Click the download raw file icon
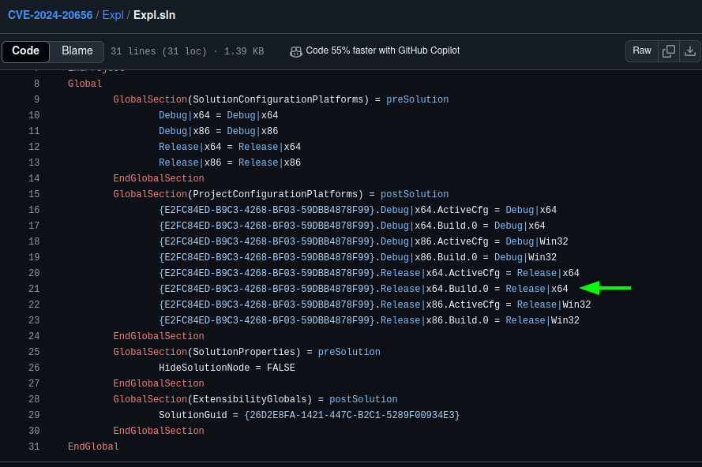 [690, 51]
